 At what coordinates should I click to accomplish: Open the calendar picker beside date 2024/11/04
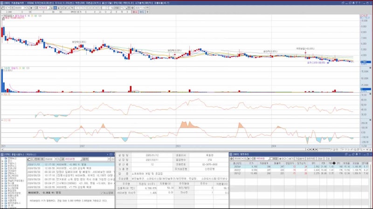click(x=147, y=8)
